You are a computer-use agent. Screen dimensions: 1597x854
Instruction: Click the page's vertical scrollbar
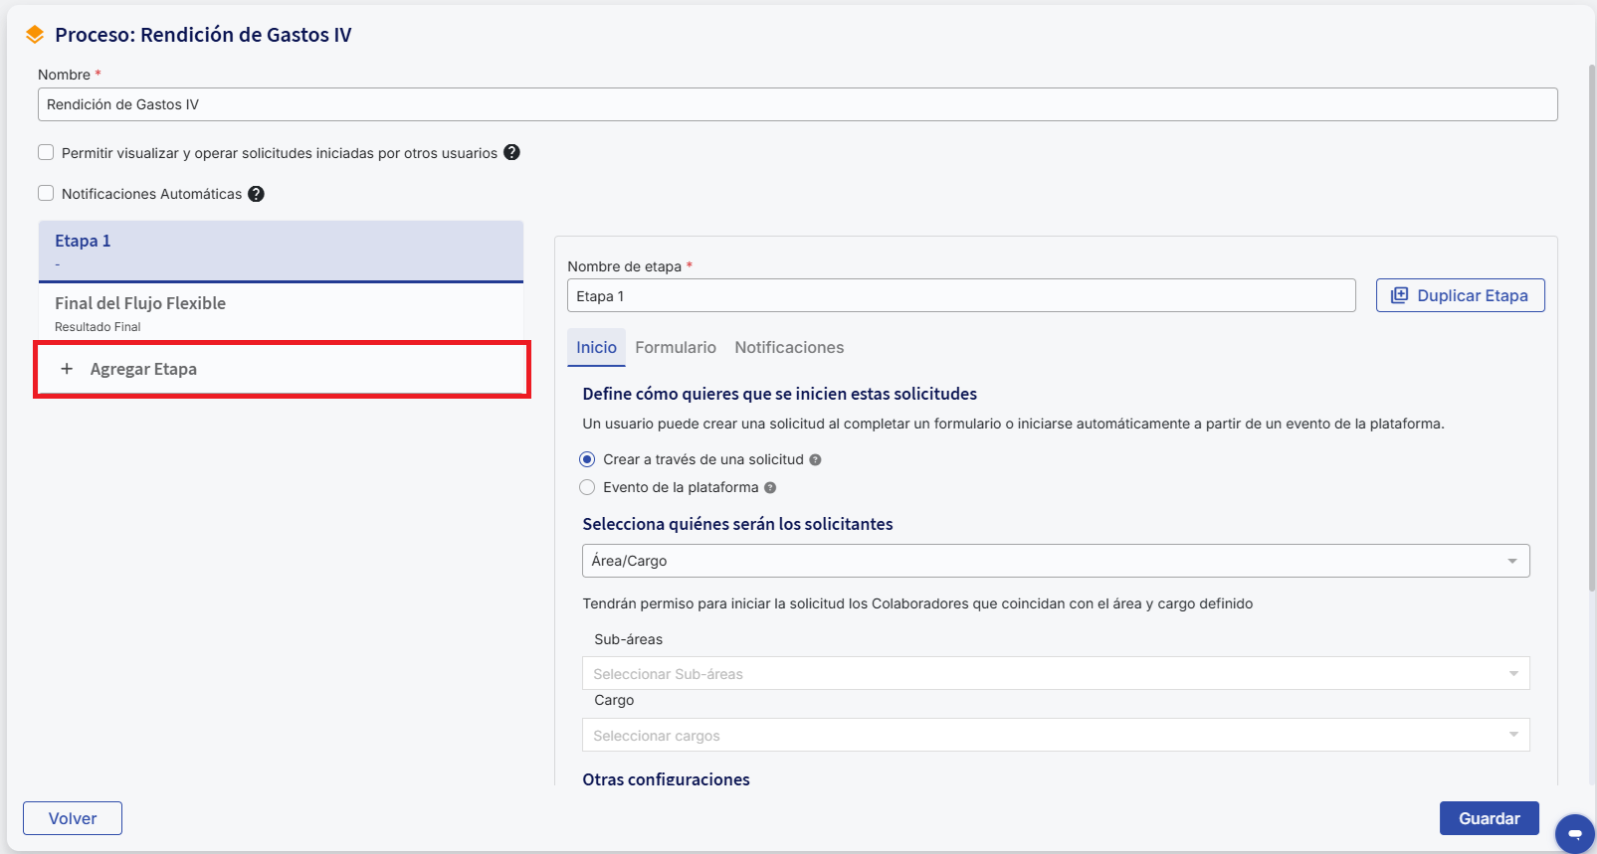[1591, 298]
